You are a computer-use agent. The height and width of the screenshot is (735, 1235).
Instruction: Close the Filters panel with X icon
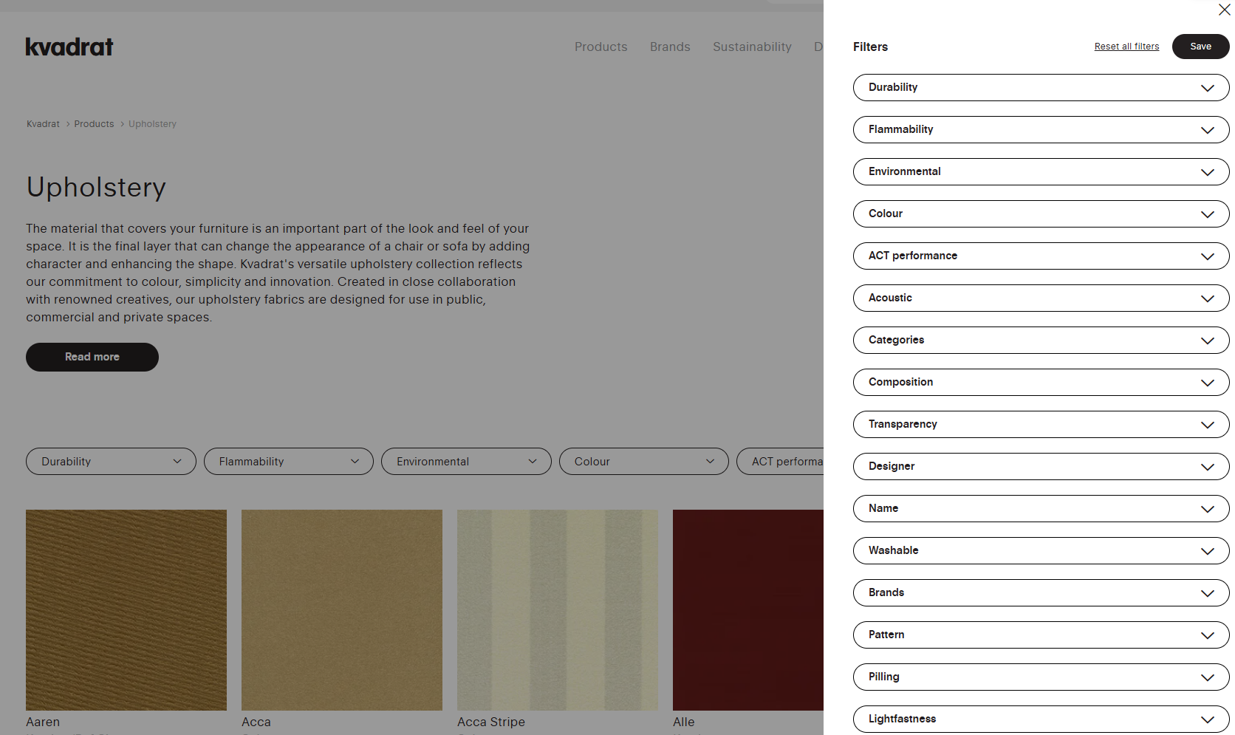pyautogui.click(x=1224, y=10)
